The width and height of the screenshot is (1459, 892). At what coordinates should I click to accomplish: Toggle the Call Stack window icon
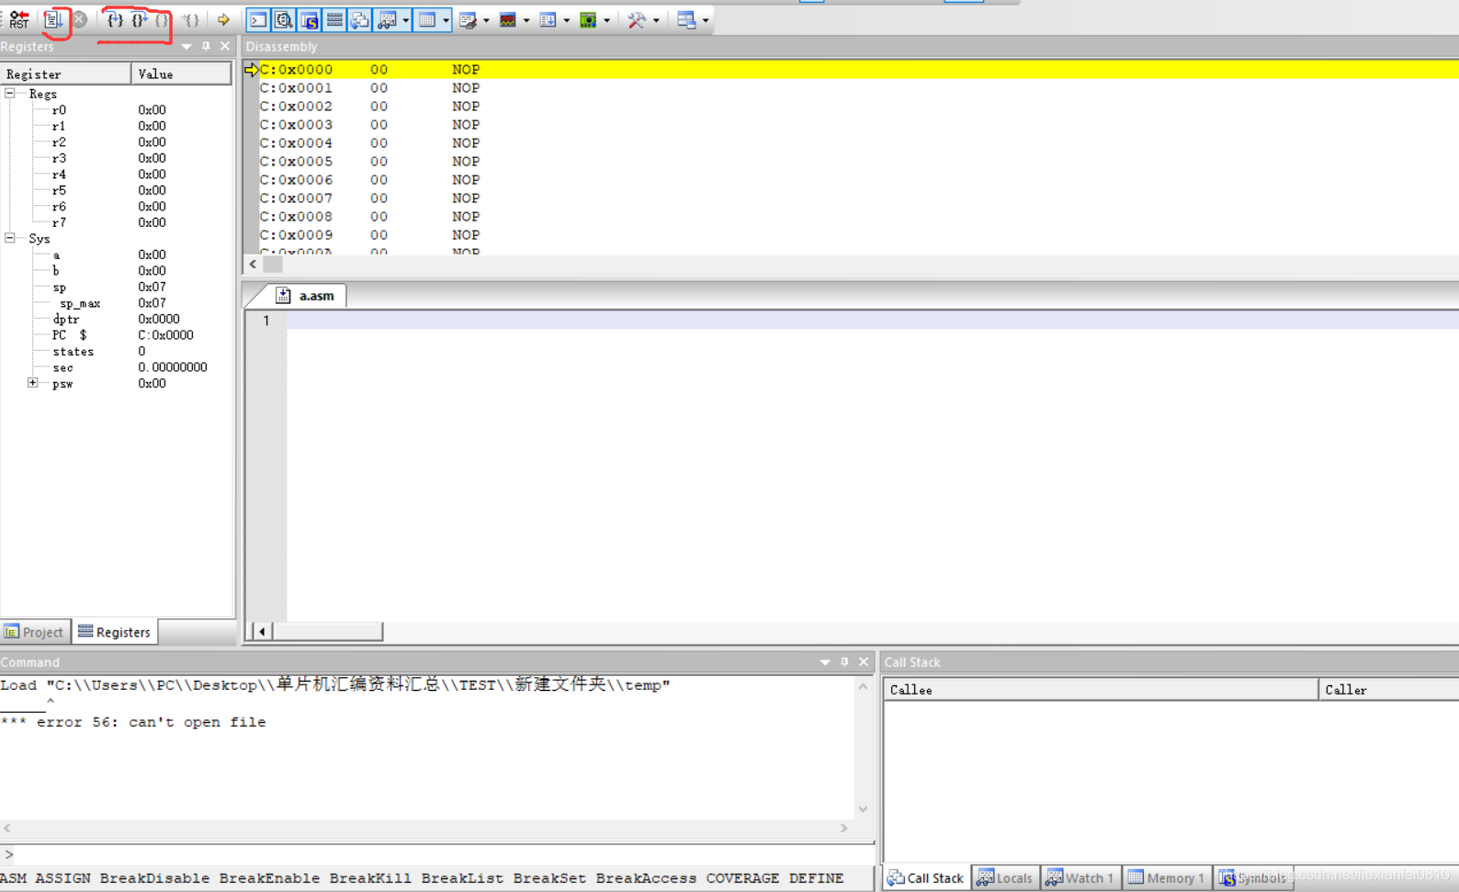(x=360, y=19)
